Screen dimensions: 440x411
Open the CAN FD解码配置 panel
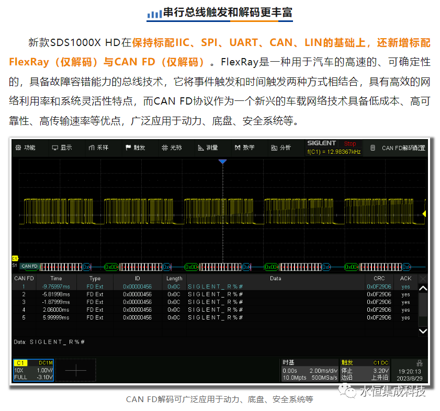coord(398,148)
